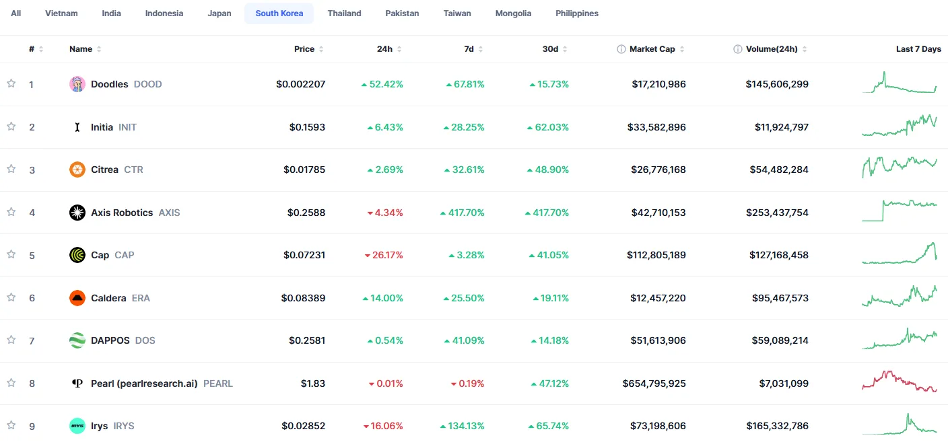
Task: Sort table by Name column
Action: 86,49
